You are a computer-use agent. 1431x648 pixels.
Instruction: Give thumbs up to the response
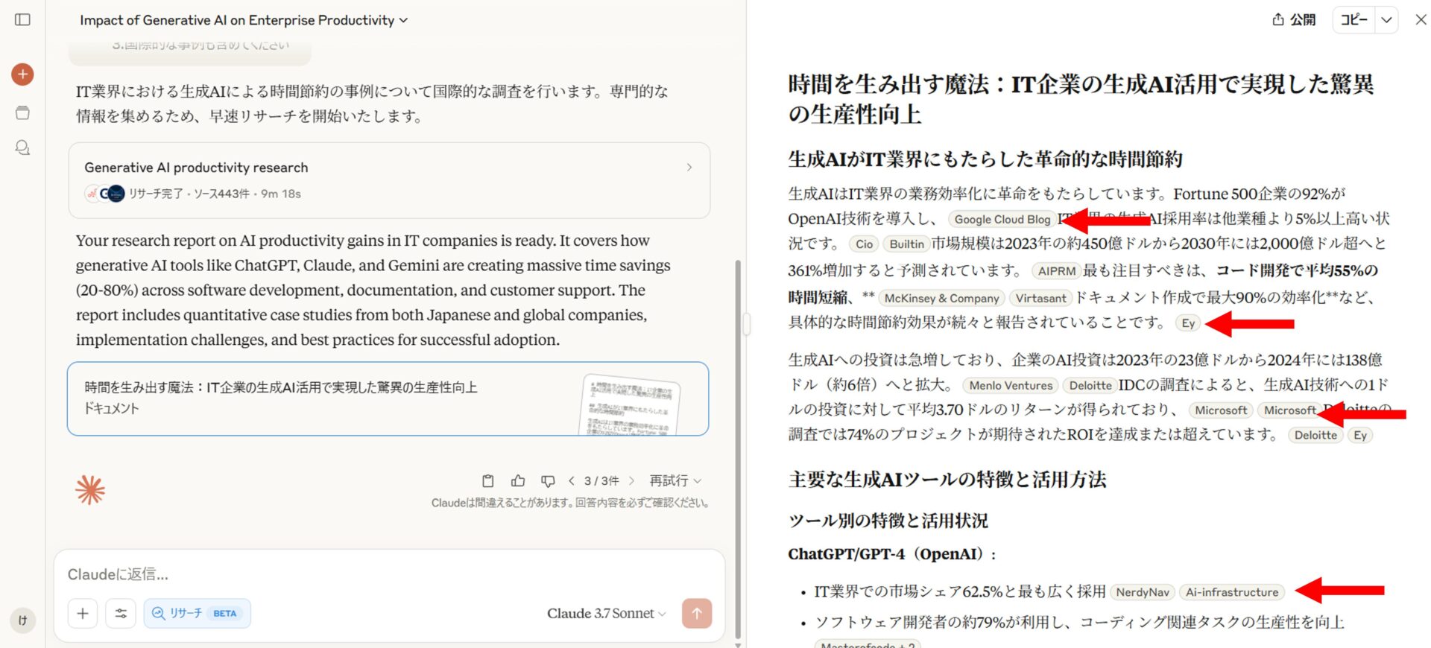click(x=518, y=481)
